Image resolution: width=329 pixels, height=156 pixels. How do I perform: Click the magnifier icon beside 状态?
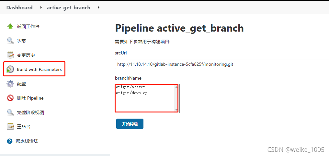tap(10, 41)
